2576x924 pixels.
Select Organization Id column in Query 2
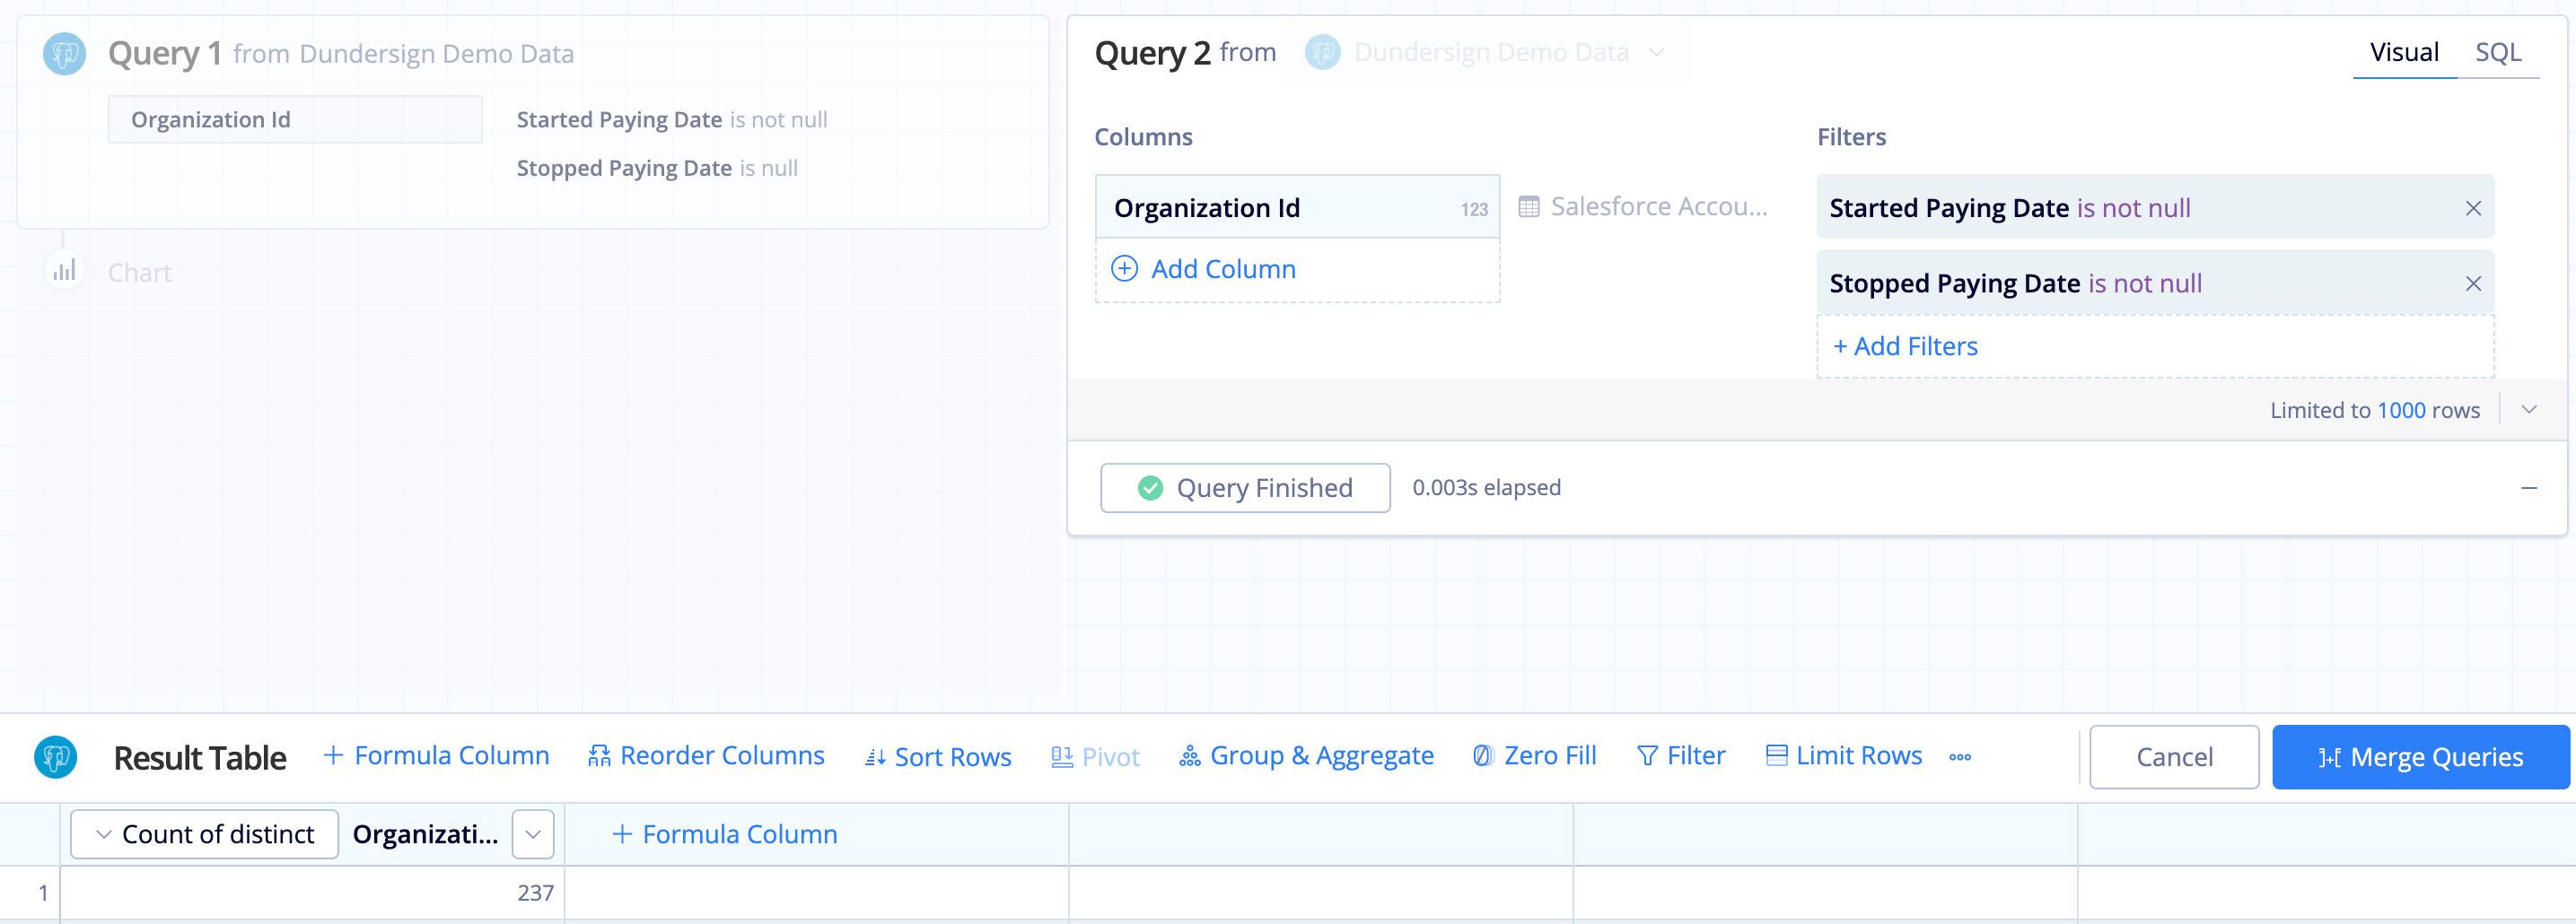[1297, 207]
